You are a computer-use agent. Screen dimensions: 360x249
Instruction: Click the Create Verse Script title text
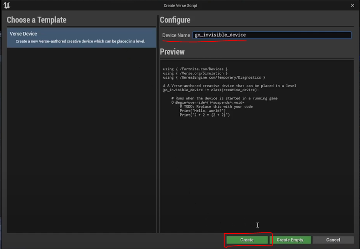(180, 6)
